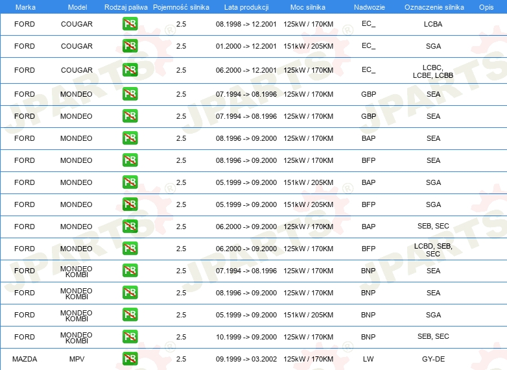Select the 'LCBC, LCBE, LCBB' engine code cell

coord(433,71)
